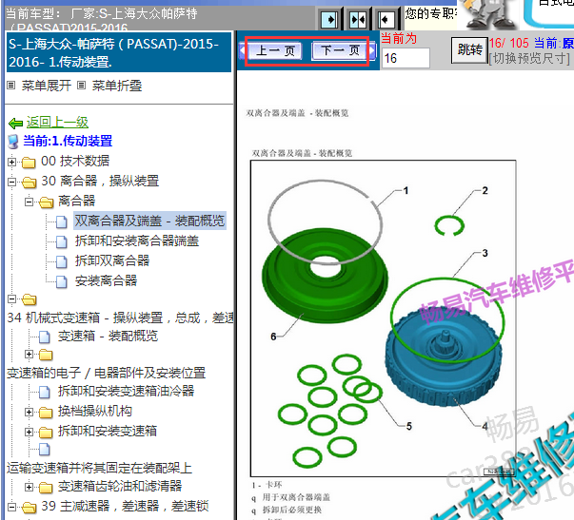Click the menu icon before 菜单展开
574x520 pixels.
click(x=11, y=86)
